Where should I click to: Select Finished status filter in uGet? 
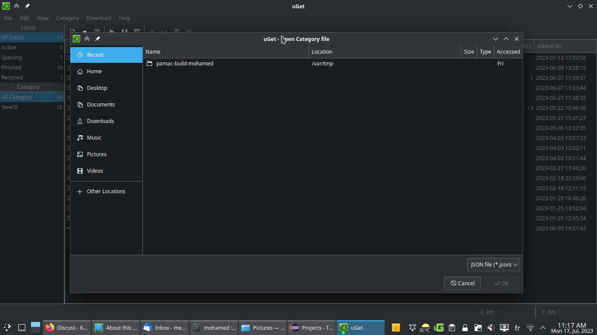click(x=32, y=68)
